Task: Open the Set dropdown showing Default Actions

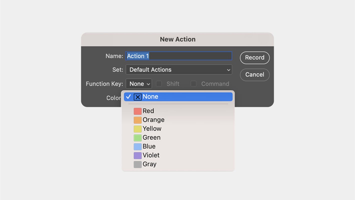Action: (x=179, y=70)
